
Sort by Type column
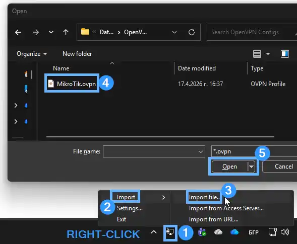click(x=257, y=68)
